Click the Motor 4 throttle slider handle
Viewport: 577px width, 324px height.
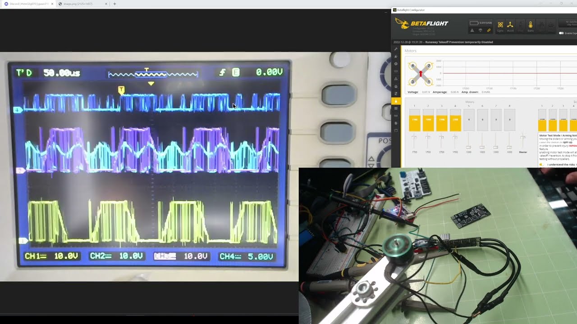coord(455,137)
